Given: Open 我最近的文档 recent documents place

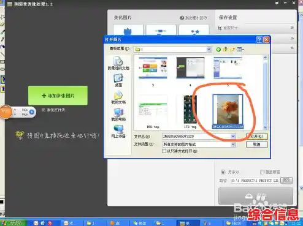Looking at the screenshot, I should click(118, 63).
